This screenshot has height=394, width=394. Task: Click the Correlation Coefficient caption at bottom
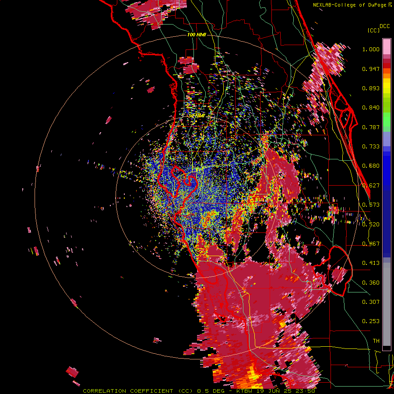click(x=199, y=391)
